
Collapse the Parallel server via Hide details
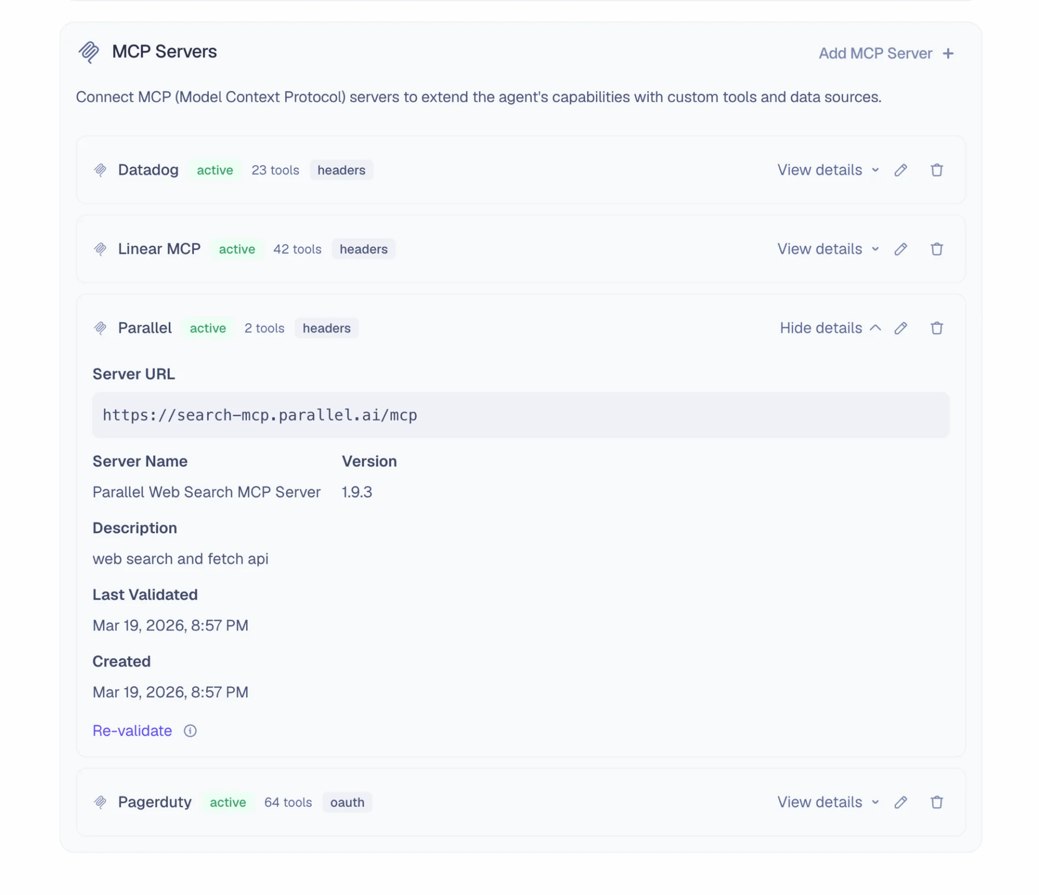(x=820, y=328)
